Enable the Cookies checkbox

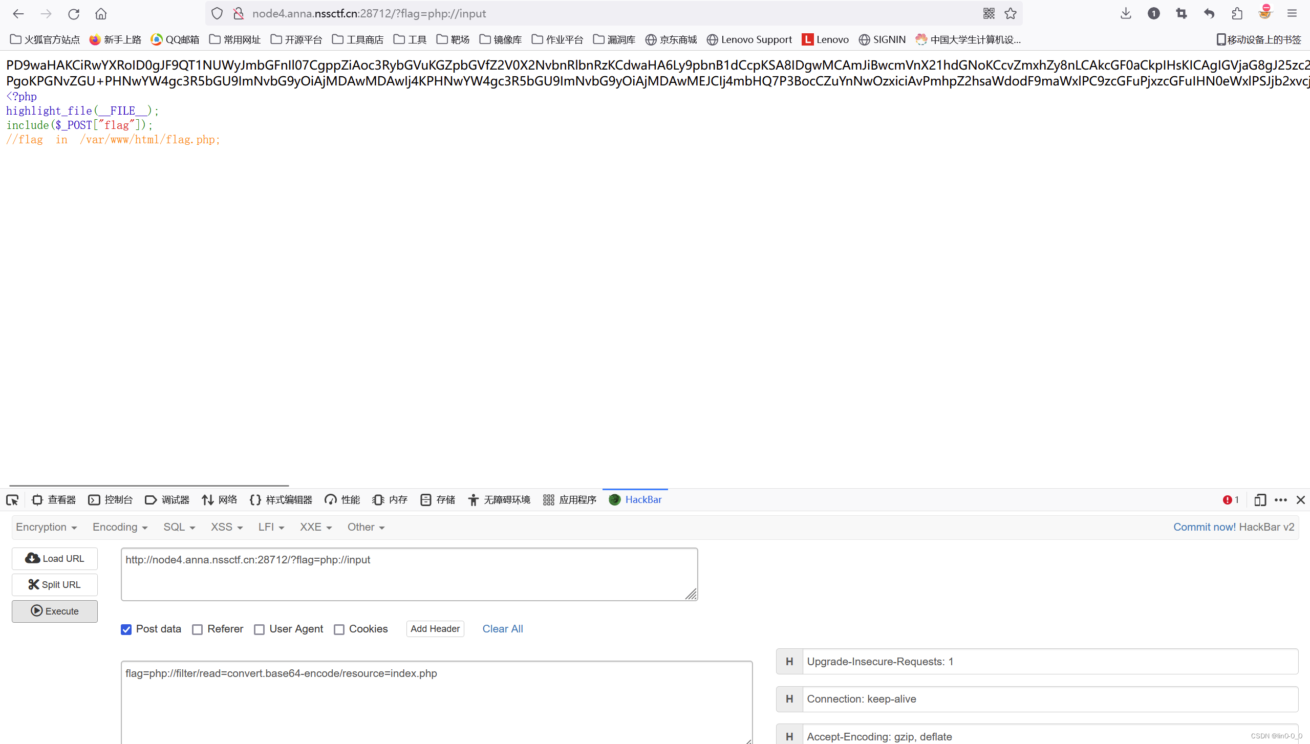coord(339,629)
